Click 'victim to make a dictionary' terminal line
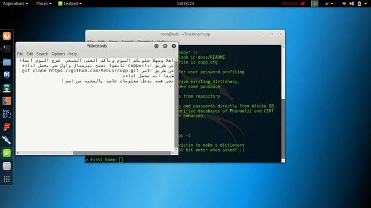The width and height of the screenshot is (371, 208). point(212,145)
